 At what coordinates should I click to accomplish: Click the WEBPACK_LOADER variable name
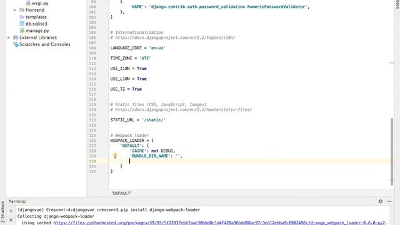127,141
